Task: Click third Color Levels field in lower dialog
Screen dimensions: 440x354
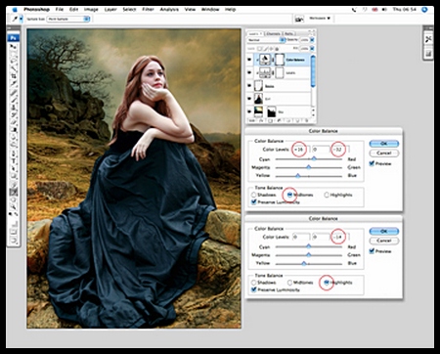Action: point(340,237)
